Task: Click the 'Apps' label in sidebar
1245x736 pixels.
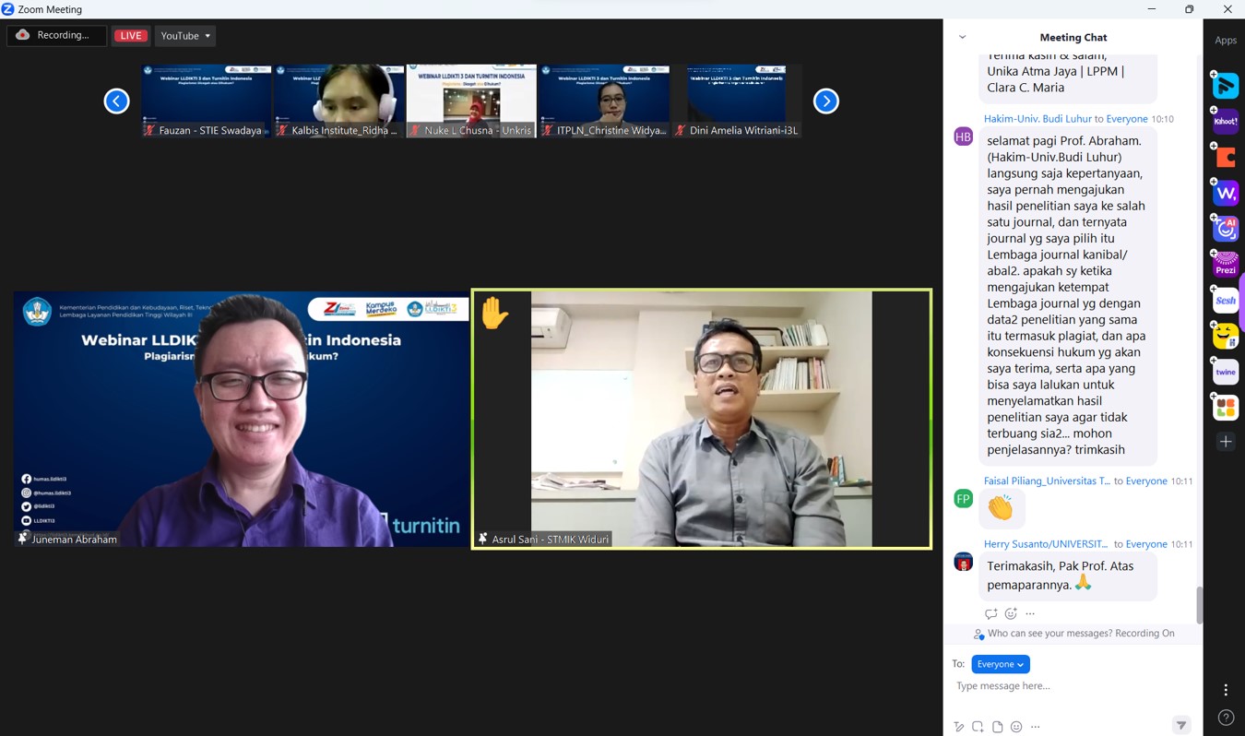Action: click(x=1226, y=41)
